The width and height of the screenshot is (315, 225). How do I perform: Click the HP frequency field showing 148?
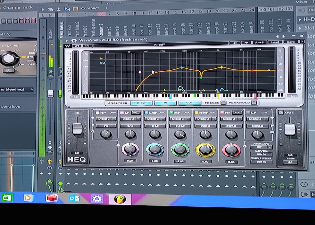[106, 126]
